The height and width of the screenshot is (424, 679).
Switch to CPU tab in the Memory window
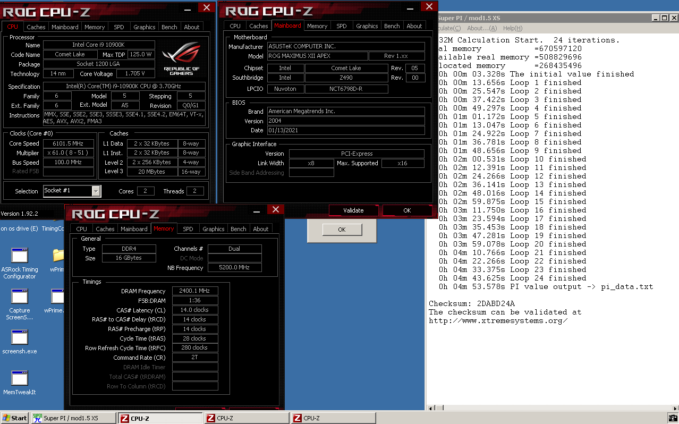pyautogui.click(x=82, y=229)
